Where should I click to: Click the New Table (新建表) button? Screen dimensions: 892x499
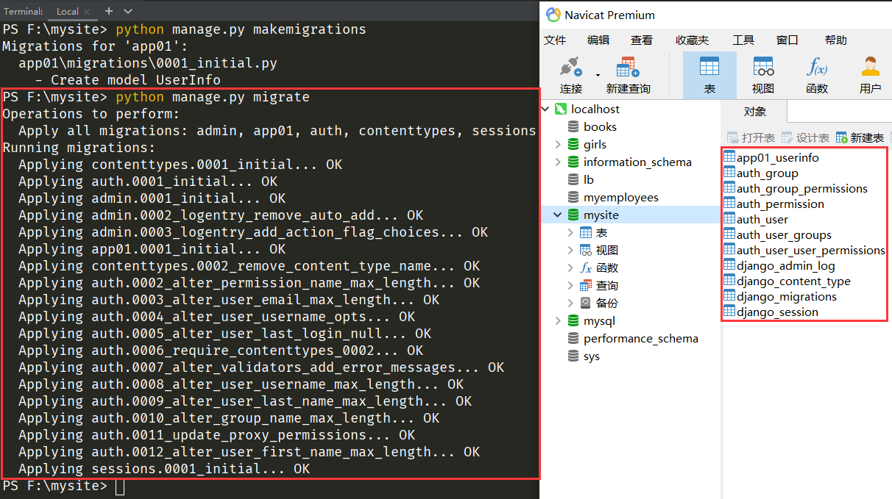(x=860, y=137)
